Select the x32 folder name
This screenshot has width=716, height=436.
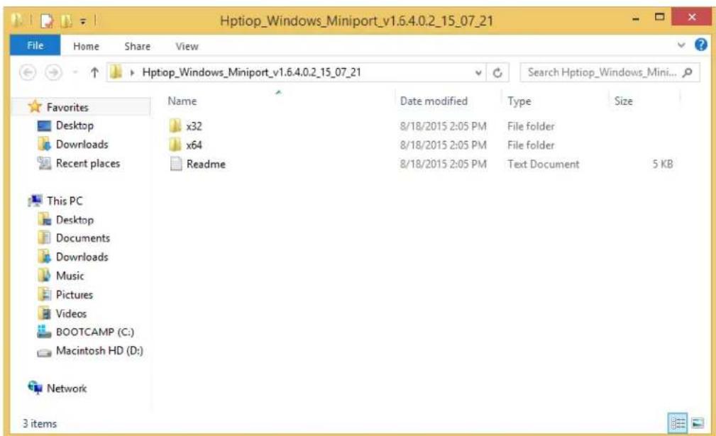pyautogui.click(x=194, y=126)
